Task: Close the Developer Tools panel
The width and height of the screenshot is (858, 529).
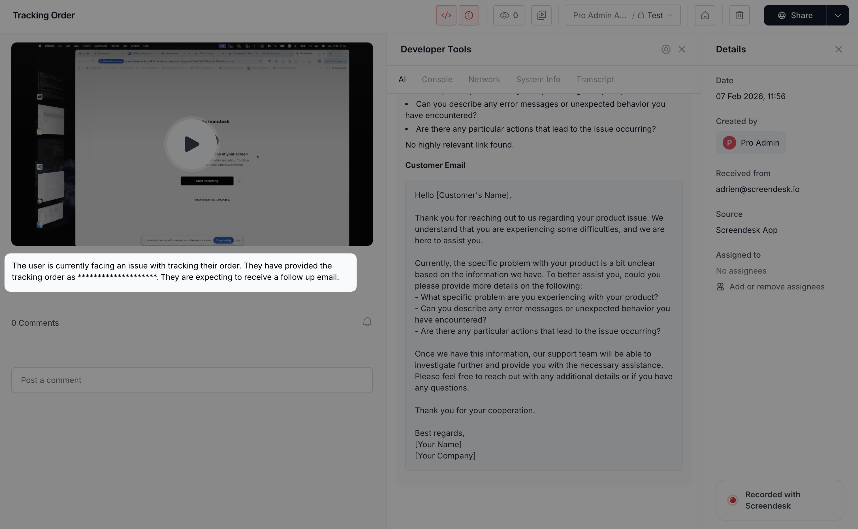Action: (682, 49)
